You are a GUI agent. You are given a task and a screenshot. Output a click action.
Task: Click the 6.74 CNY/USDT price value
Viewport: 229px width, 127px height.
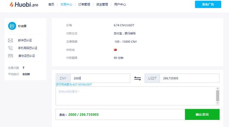click(x=124, y=25)
